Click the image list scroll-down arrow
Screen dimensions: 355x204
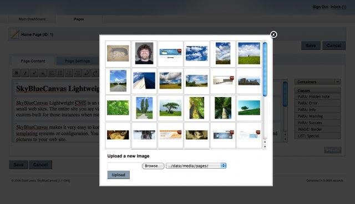click(265, 147)
